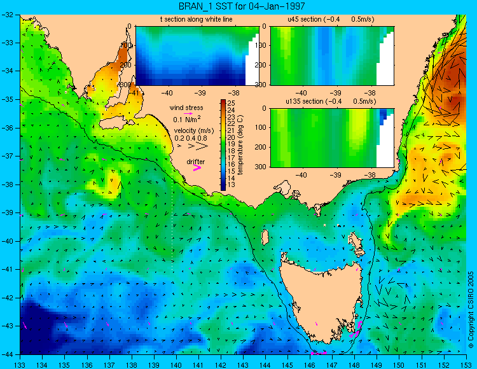Click latitude axis label '-42'
The height and width of the screenshot is (369, 477).
[8, 298]
